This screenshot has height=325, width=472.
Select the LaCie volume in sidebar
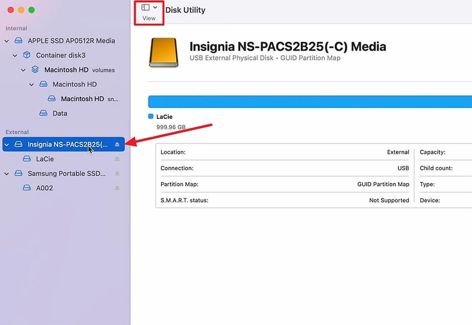(x=63, y=159)
